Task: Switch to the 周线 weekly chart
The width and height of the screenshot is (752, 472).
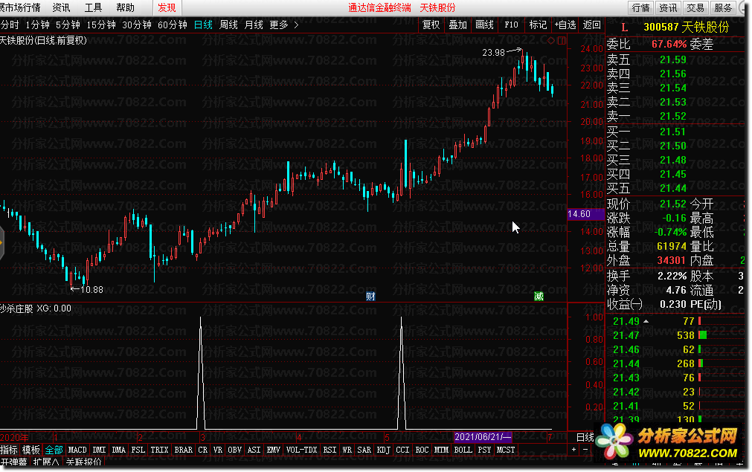Action: tap(229, 25)
